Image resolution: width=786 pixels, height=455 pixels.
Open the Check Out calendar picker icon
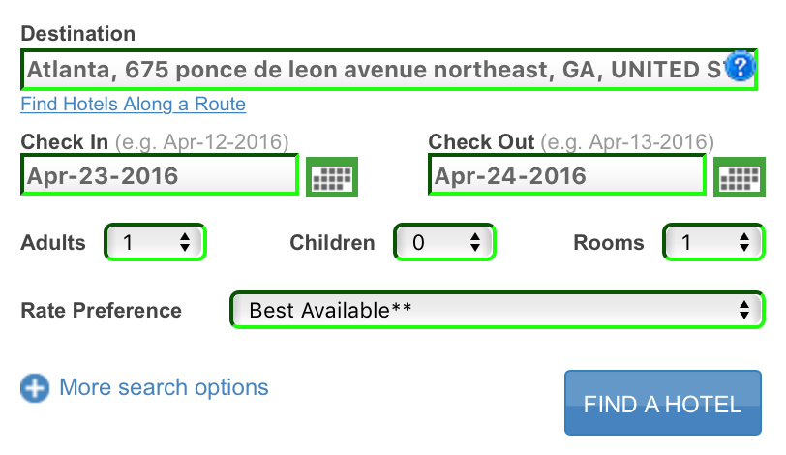tap(740, 177)
